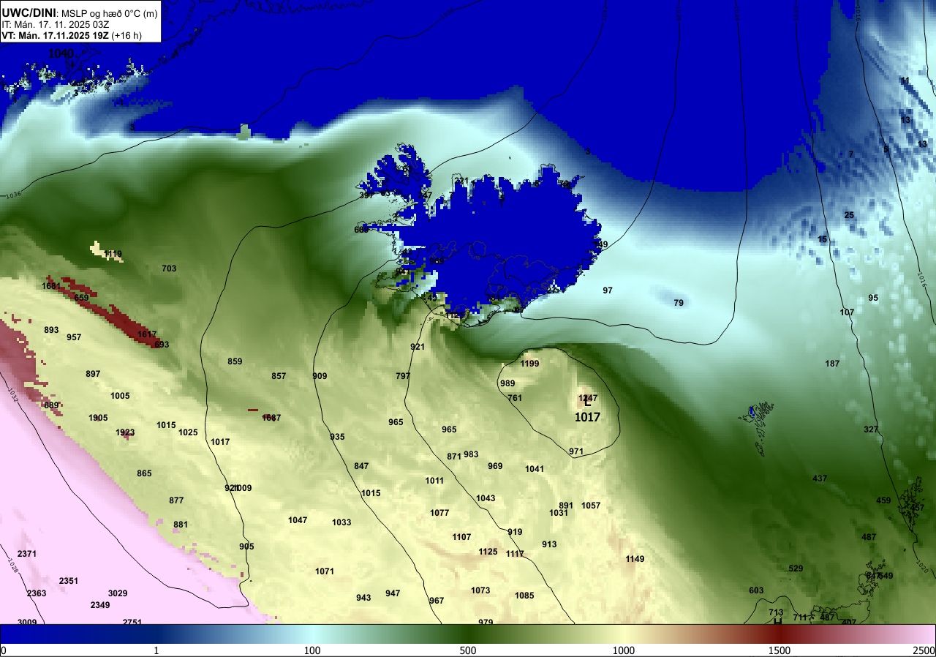This screenshot has width=936, height=657.
Task: Select the 703 value on the map
Action: [x=169, y=269]
